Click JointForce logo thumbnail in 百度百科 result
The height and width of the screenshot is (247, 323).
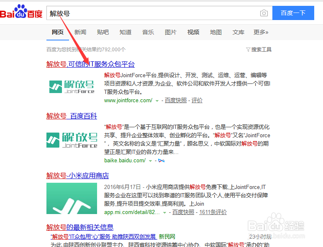click(72, 140)
